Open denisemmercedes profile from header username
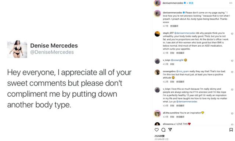 [173, 3]
